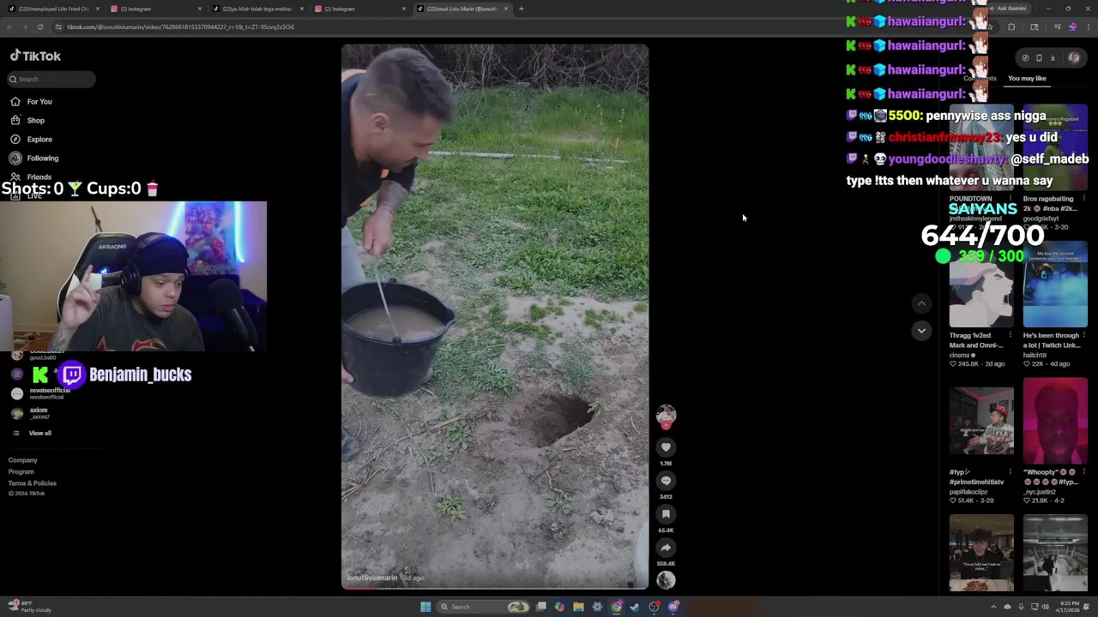The width and height of the screenshot is (1098, 617).
Task: Go to the next video arrow
Action: 921,331
